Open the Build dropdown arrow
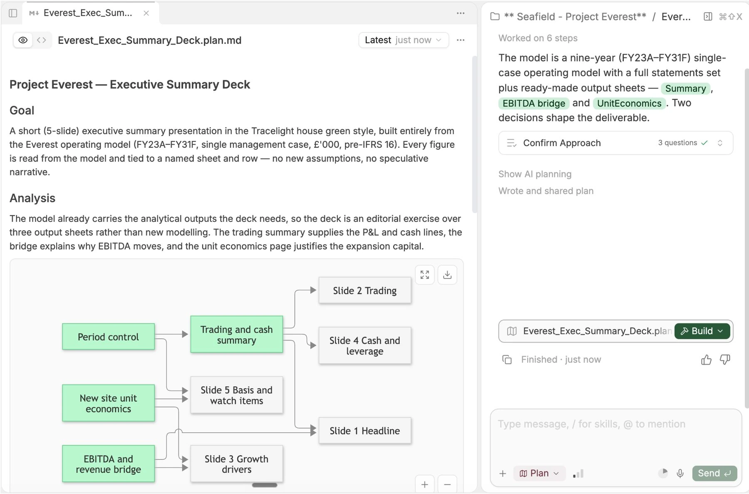Image resolution: width=749 pixels, height=494 pixels. tap(721, 331)
